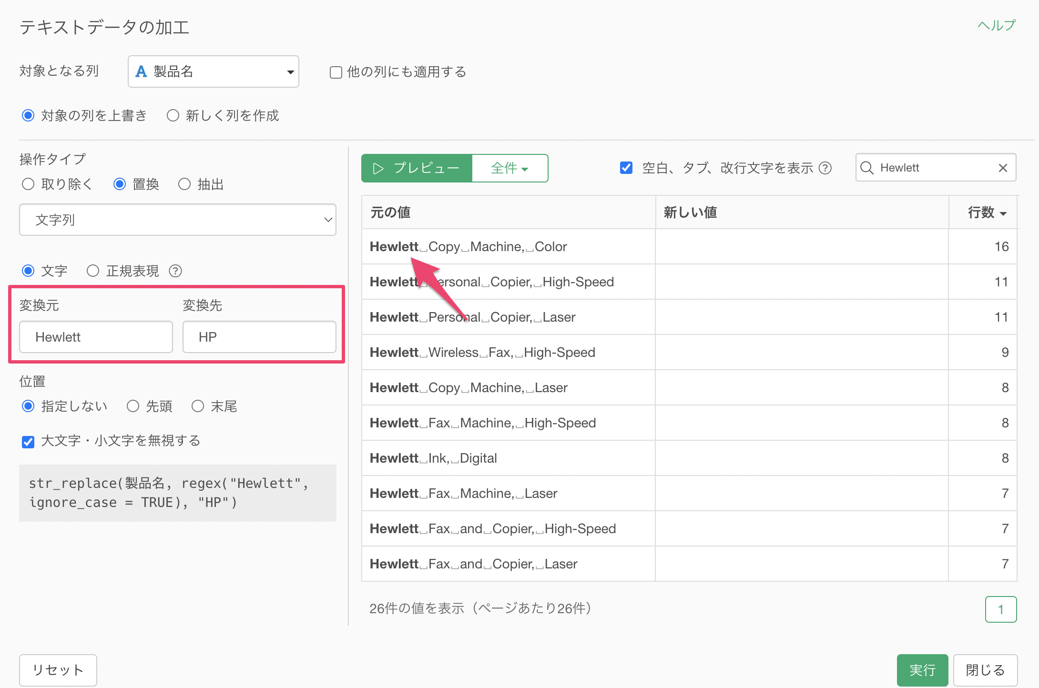Open the 全件 preview range dropdown

[509, 168]
